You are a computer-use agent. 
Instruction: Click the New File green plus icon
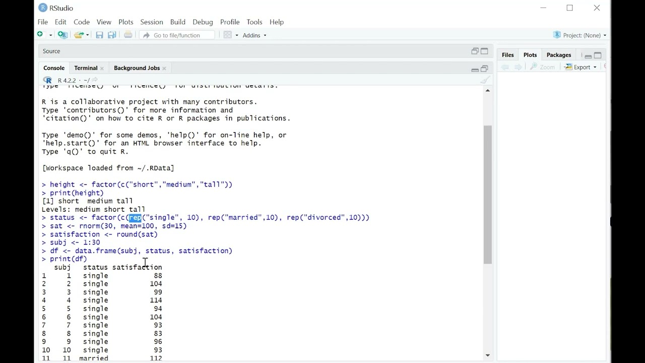(40, 35)
